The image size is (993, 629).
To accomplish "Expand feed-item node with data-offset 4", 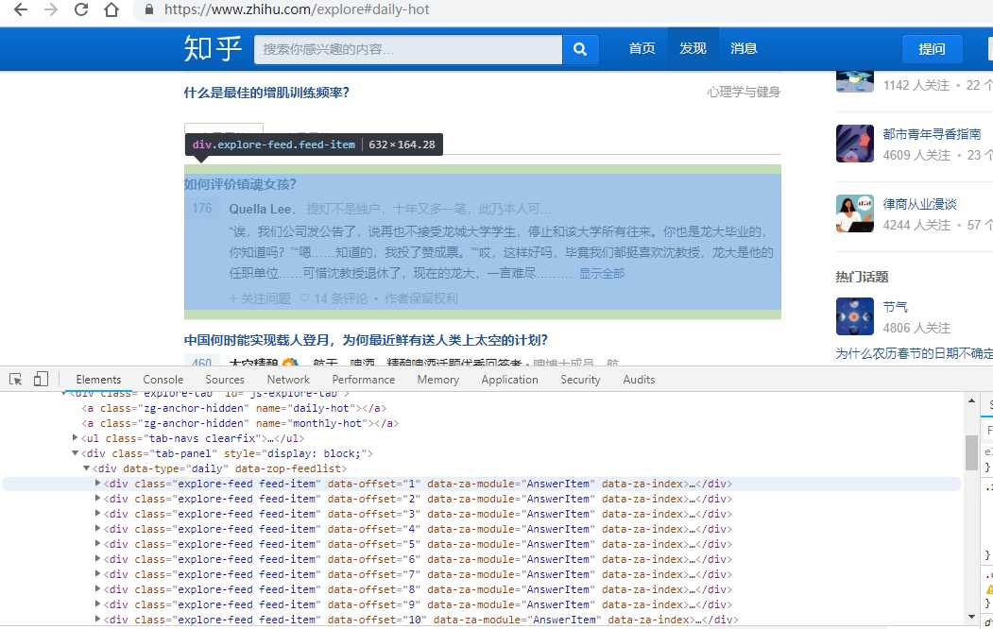I will pos(98,528).
